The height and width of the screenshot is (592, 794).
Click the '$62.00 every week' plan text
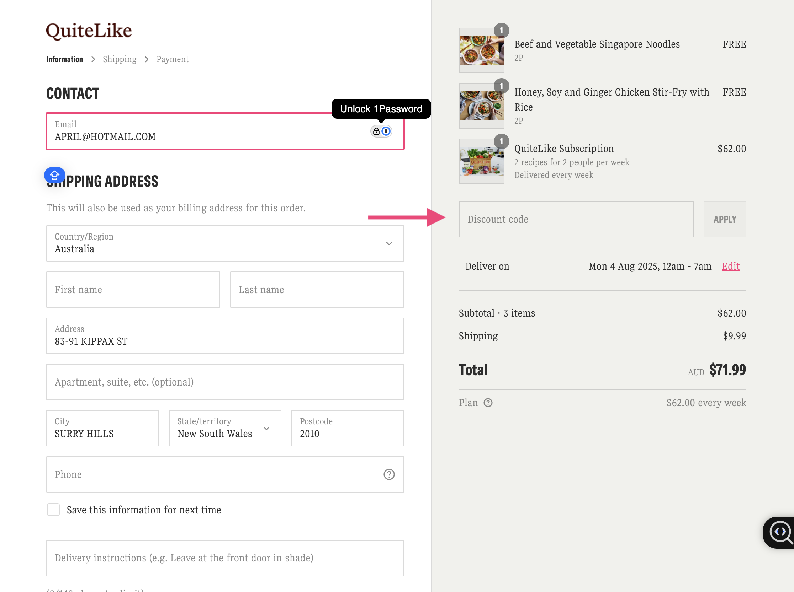point(706,403)
